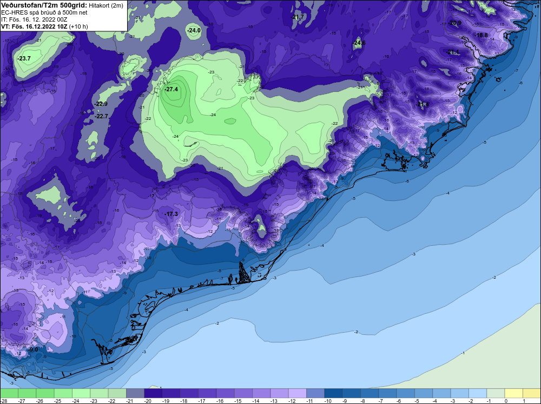Click the bold -21.7 temperature label

pos(298,17)
